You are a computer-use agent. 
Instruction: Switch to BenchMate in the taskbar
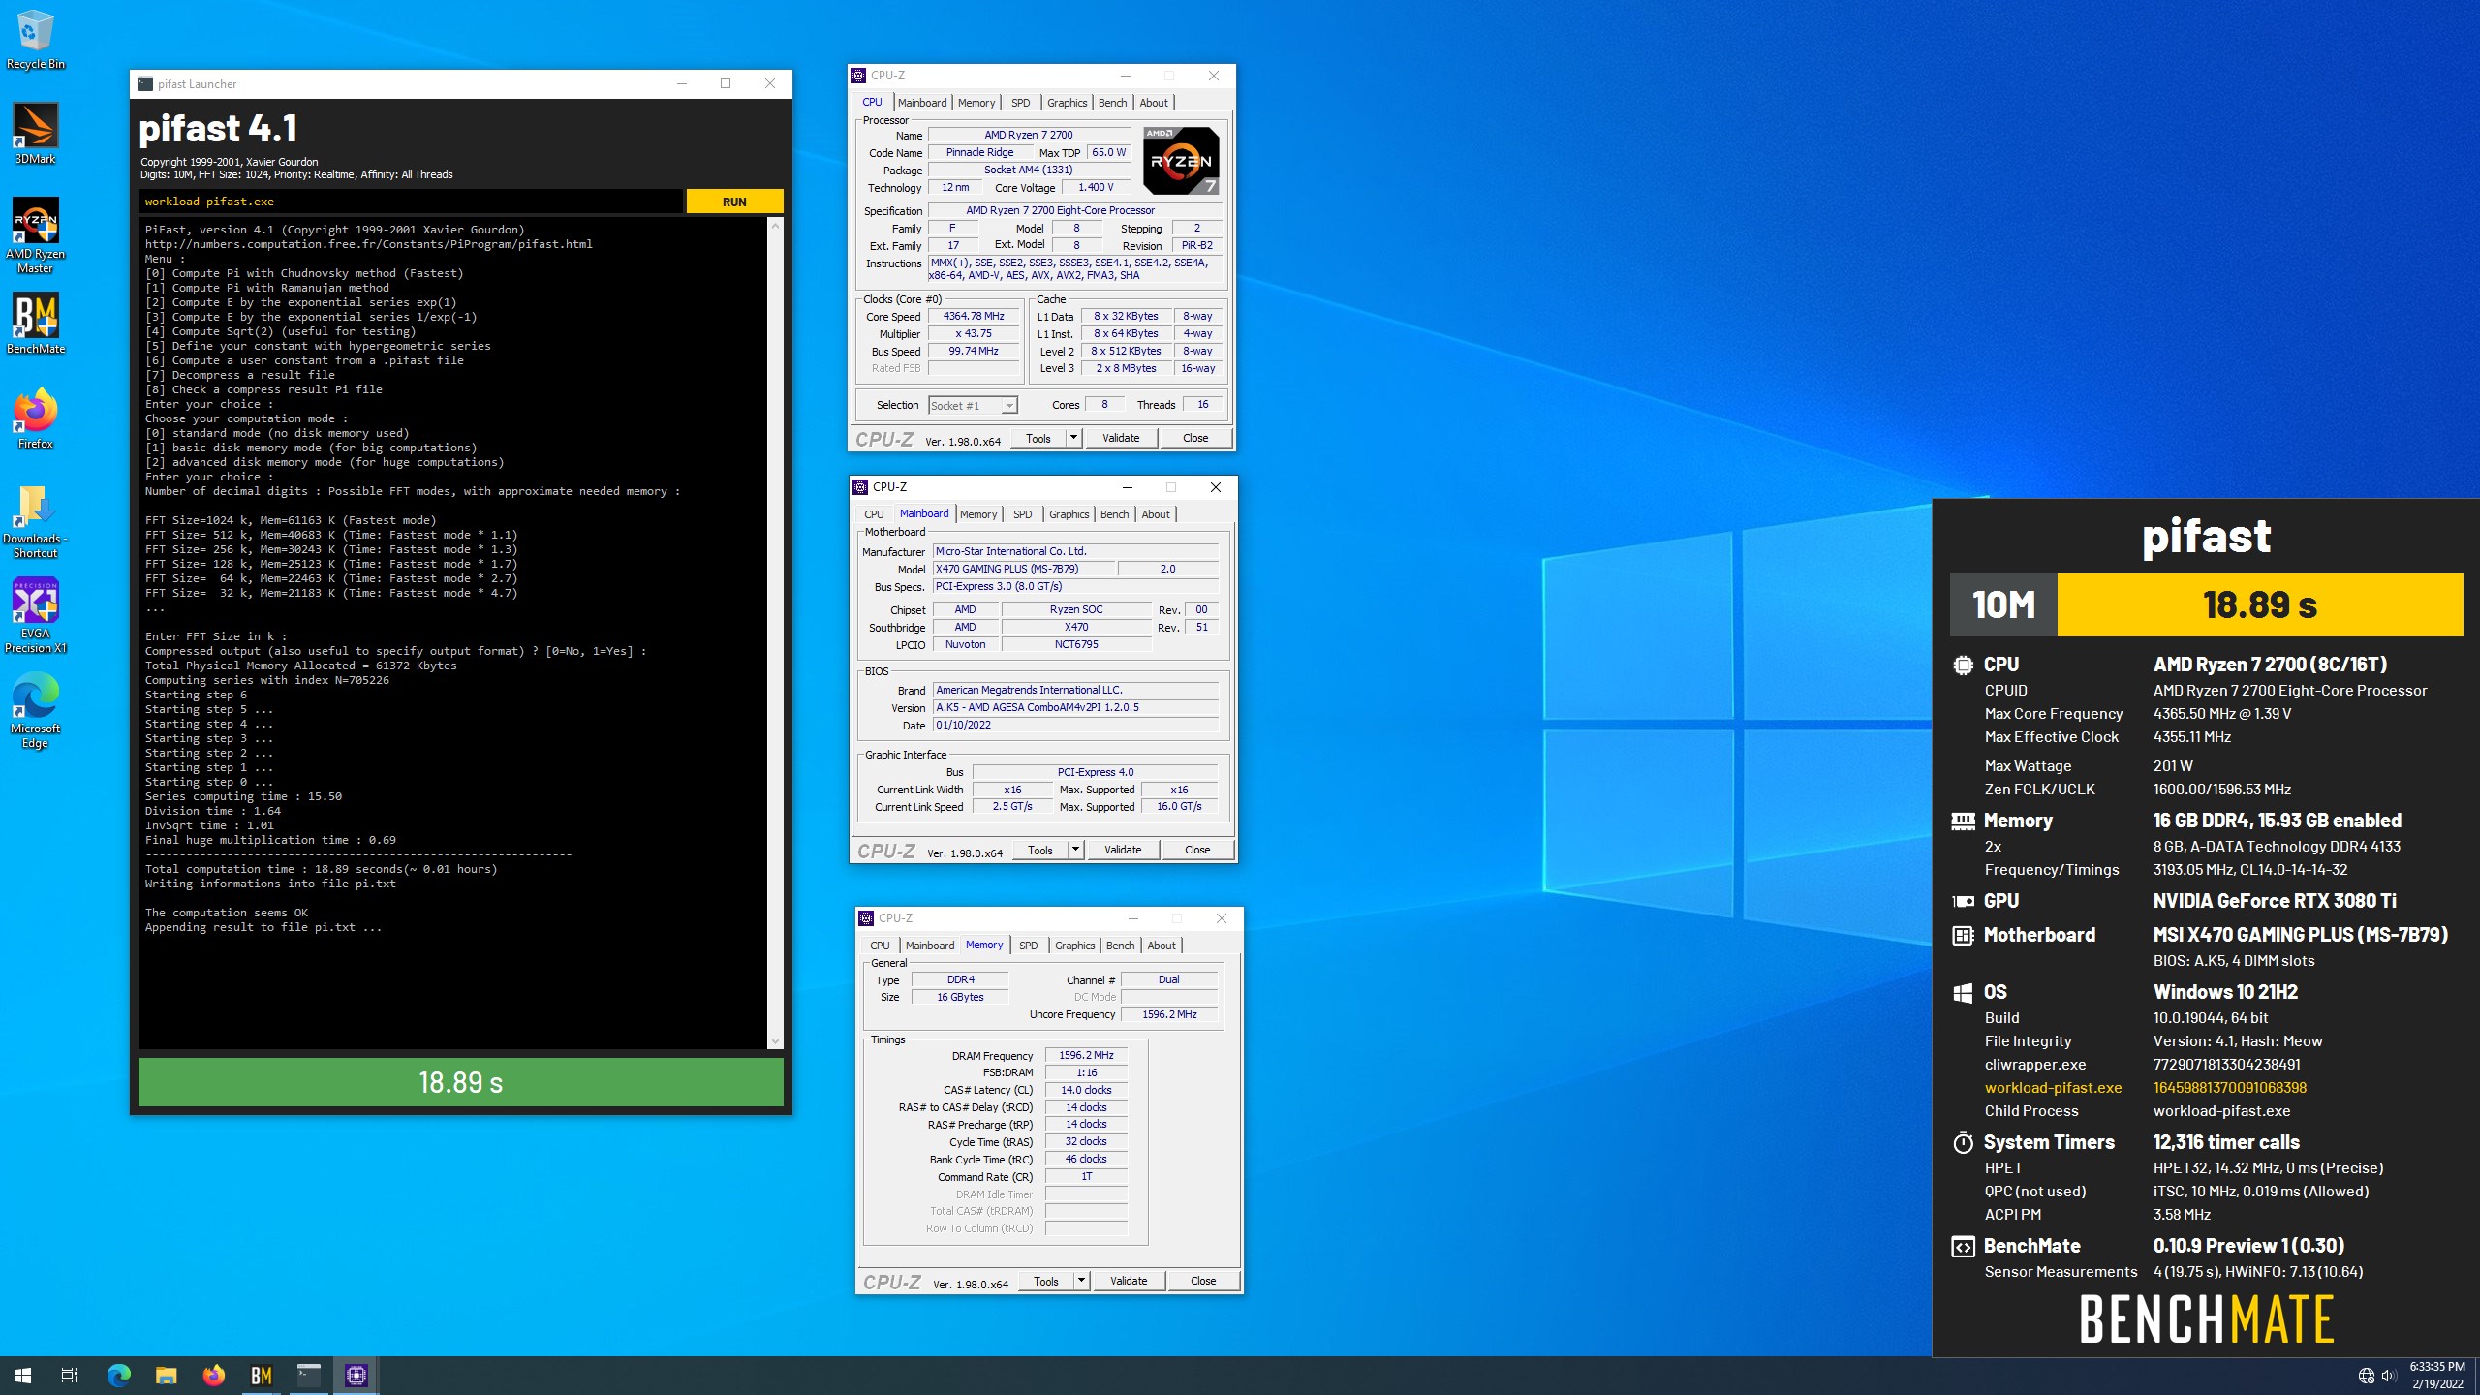tap(261, 1375)
